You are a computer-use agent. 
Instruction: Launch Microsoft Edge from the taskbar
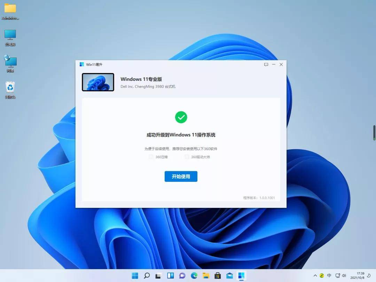(x=194, y=275)
